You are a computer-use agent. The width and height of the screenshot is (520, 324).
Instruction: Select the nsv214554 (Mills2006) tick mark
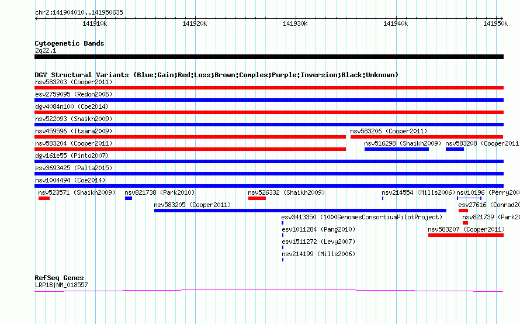tap(383, 198)
